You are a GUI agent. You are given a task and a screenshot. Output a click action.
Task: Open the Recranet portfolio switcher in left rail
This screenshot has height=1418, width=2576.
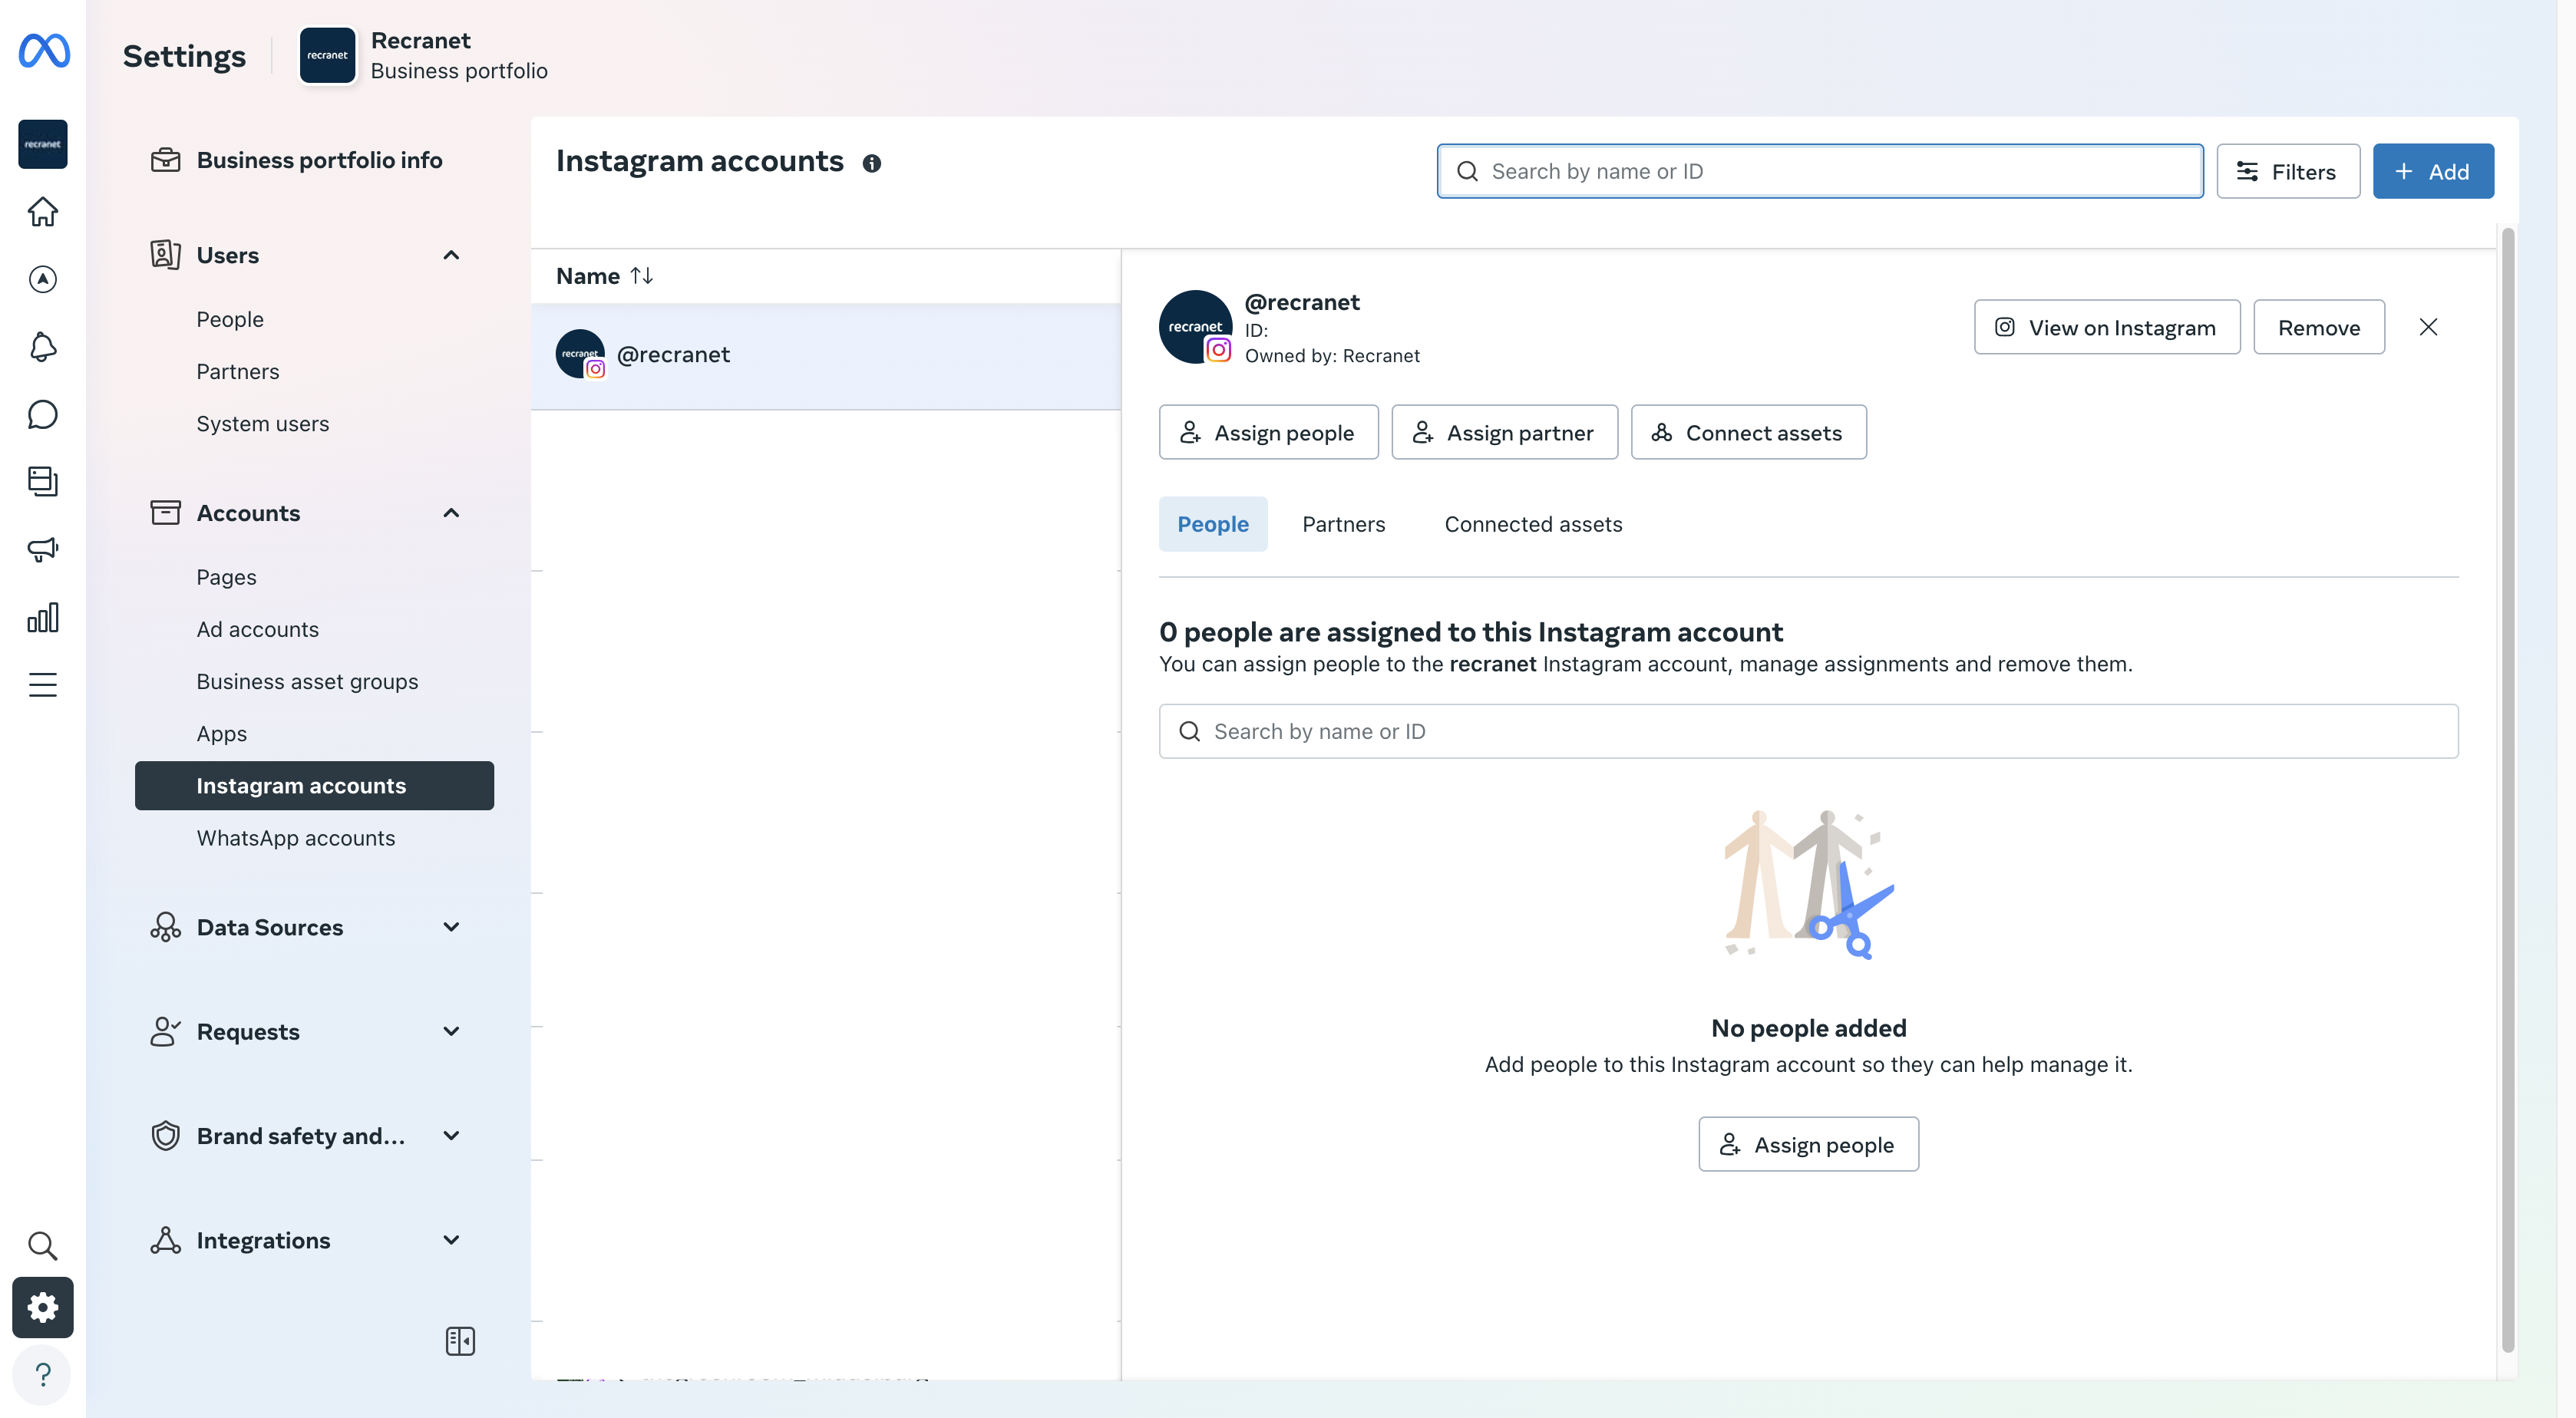[x=43, y=144]
